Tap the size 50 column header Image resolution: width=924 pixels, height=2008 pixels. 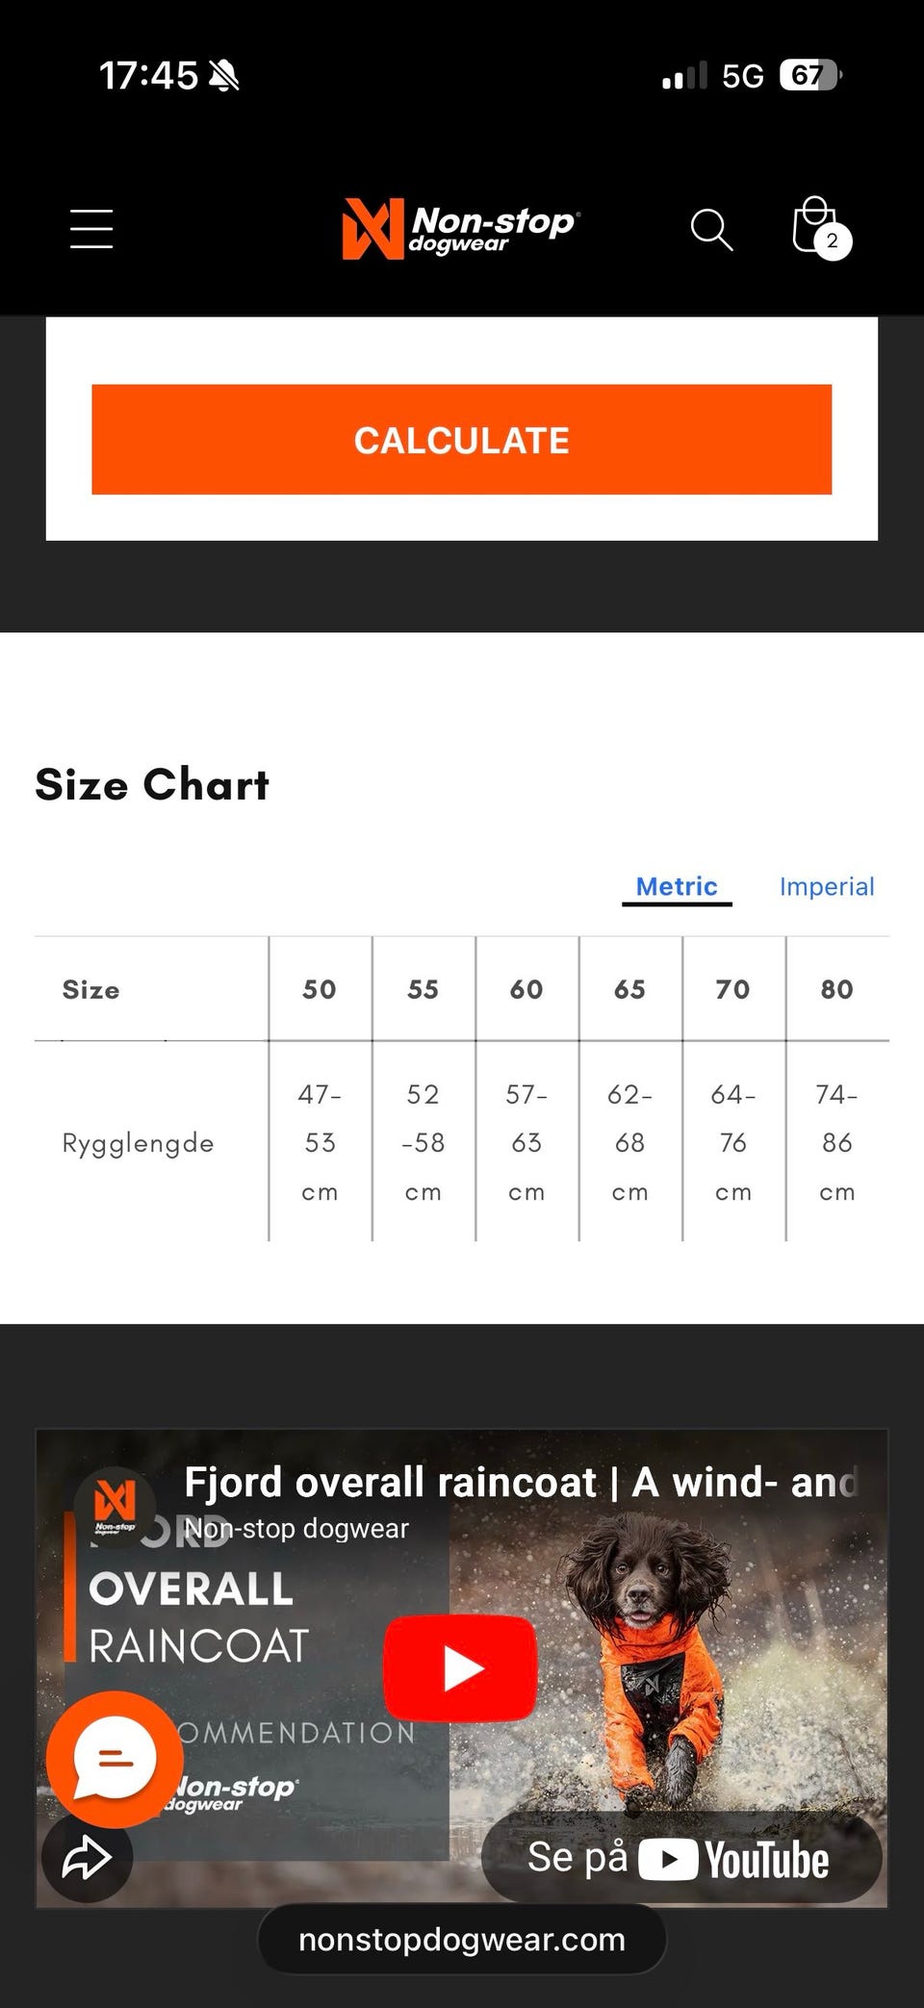[x=320, y=989]
